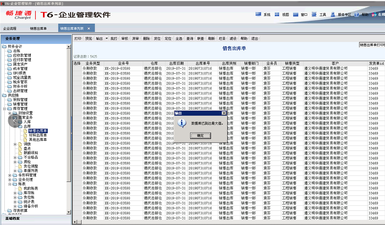Collapse the 出库 tree node
Image resolution: width=385 pixels, height=225 pixels.
pyautogui.click(x=15, y=126)
